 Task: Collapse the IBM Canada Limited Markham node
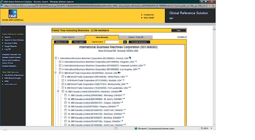(58, 91)
